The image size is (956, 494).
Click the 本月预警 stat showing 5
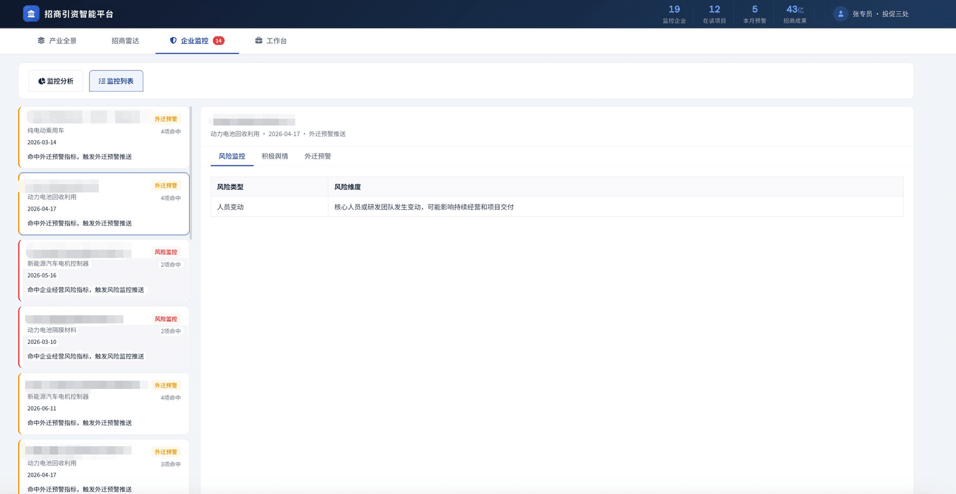[754, 14]
